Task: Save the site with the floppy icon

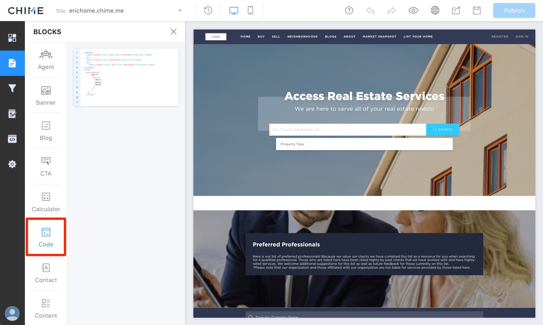Action: 477,10
